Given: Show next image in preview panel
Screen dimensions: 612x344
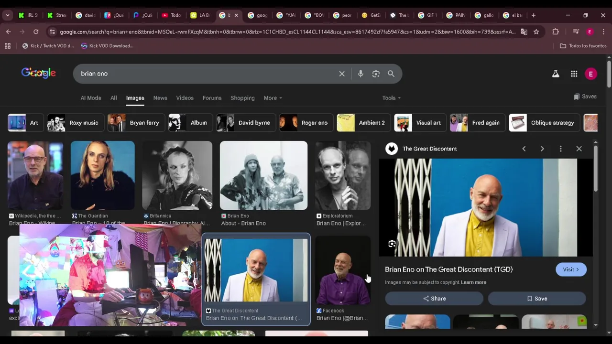Looking at the screenshot, I should 542,149.
